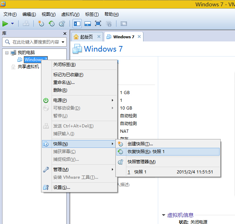Close the 库 library panel
This screenshot has width=235, height=224.
tap(65, 33)
